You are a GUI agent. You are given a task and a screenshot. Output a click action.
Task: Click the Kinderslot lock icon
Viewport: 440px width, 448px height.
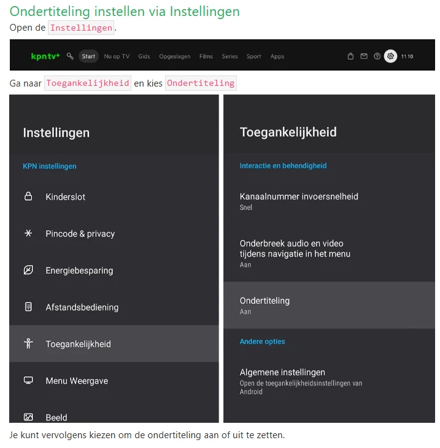28,197
